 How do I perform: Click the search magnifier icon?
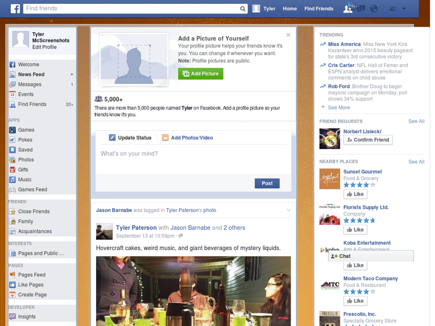click(243, 9)
